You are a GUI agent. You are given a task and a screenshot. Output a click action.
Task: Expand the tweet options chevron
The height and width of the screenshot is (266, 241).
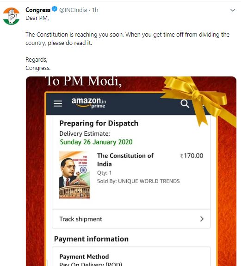233,10
